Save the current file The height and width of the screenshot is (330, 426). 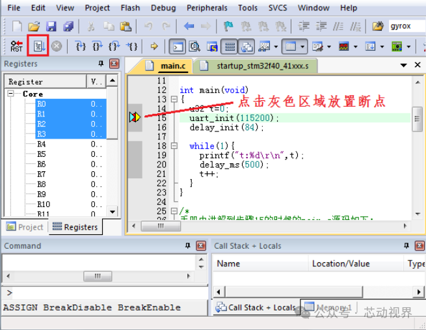[x=51, y=27]
